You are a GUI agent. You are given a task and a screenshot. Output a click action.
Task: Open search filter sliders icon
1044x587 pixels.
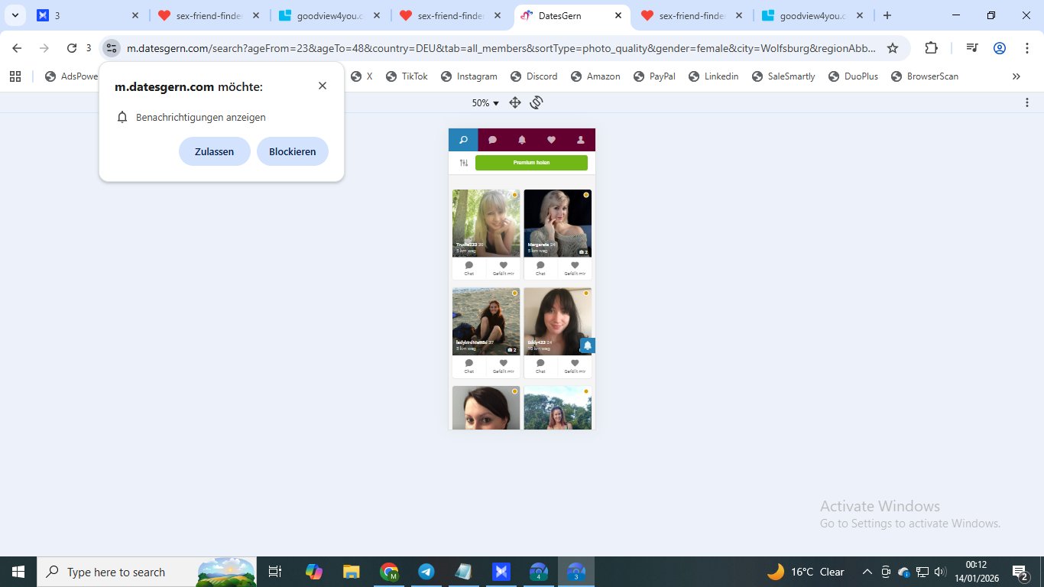pos(463,163)
